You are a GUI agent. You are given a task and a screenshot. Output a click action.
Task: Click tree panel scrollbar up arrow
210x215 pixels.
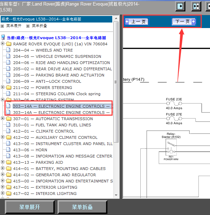pyautogui.click(x=116, y=18)
